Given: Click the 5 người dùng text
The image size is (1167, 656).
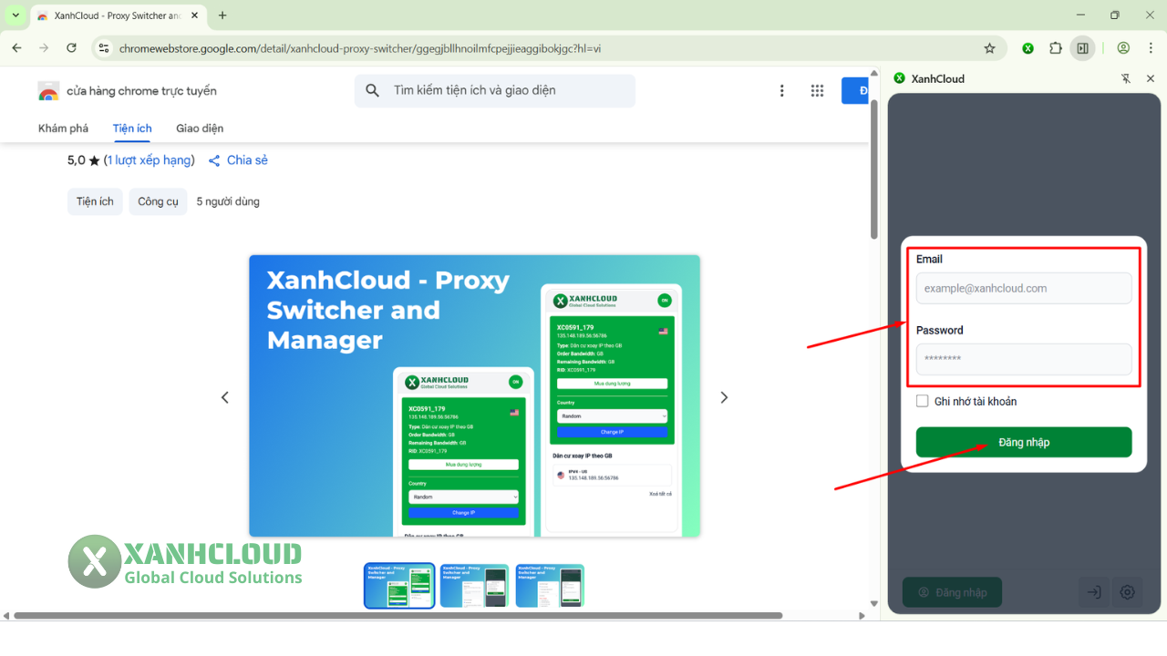Looking at the screenshot, I should [228, 201].
